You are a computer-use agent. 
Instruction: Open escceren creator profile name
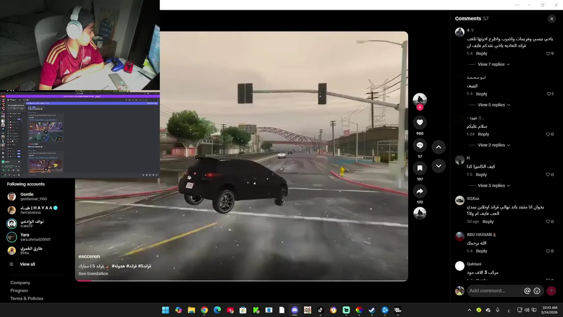point(89,256)
